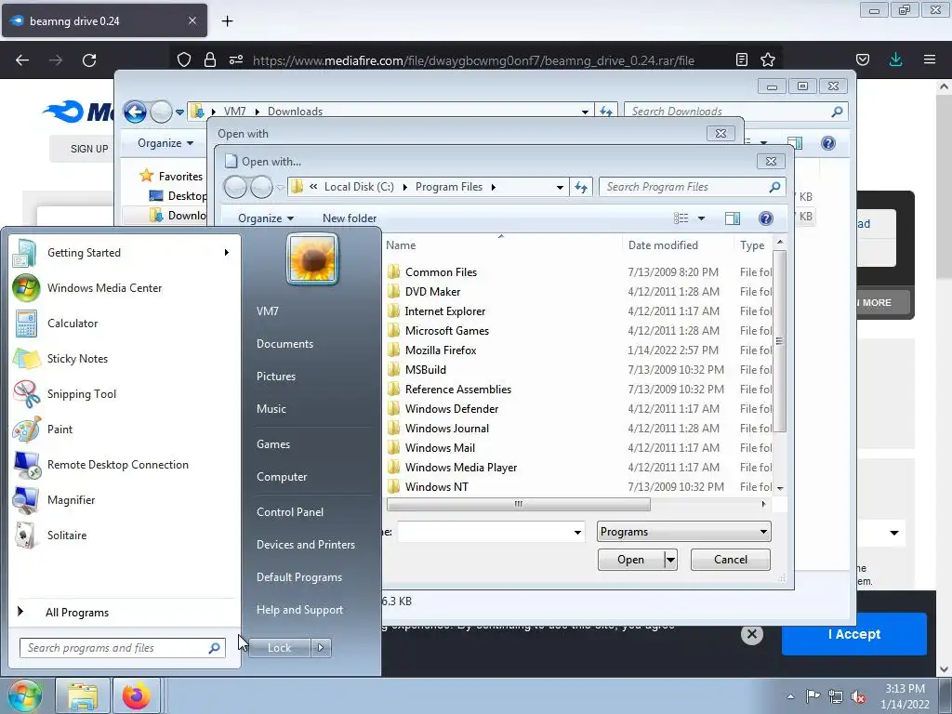Click help icon in Open with dialog
Image resolution: width=952 pixels, height=714 pixels.
766,218
